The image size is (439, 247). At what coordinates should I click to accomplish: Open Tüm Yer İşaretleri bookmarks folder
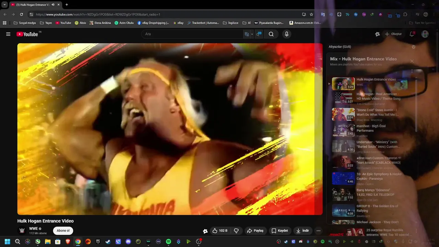(423, 23)
